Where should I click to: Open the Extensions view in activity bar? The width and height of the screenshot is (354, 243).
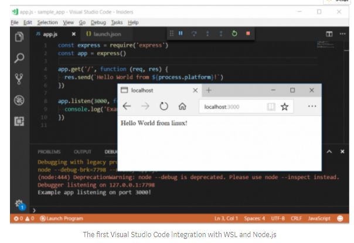click(19, 121)
